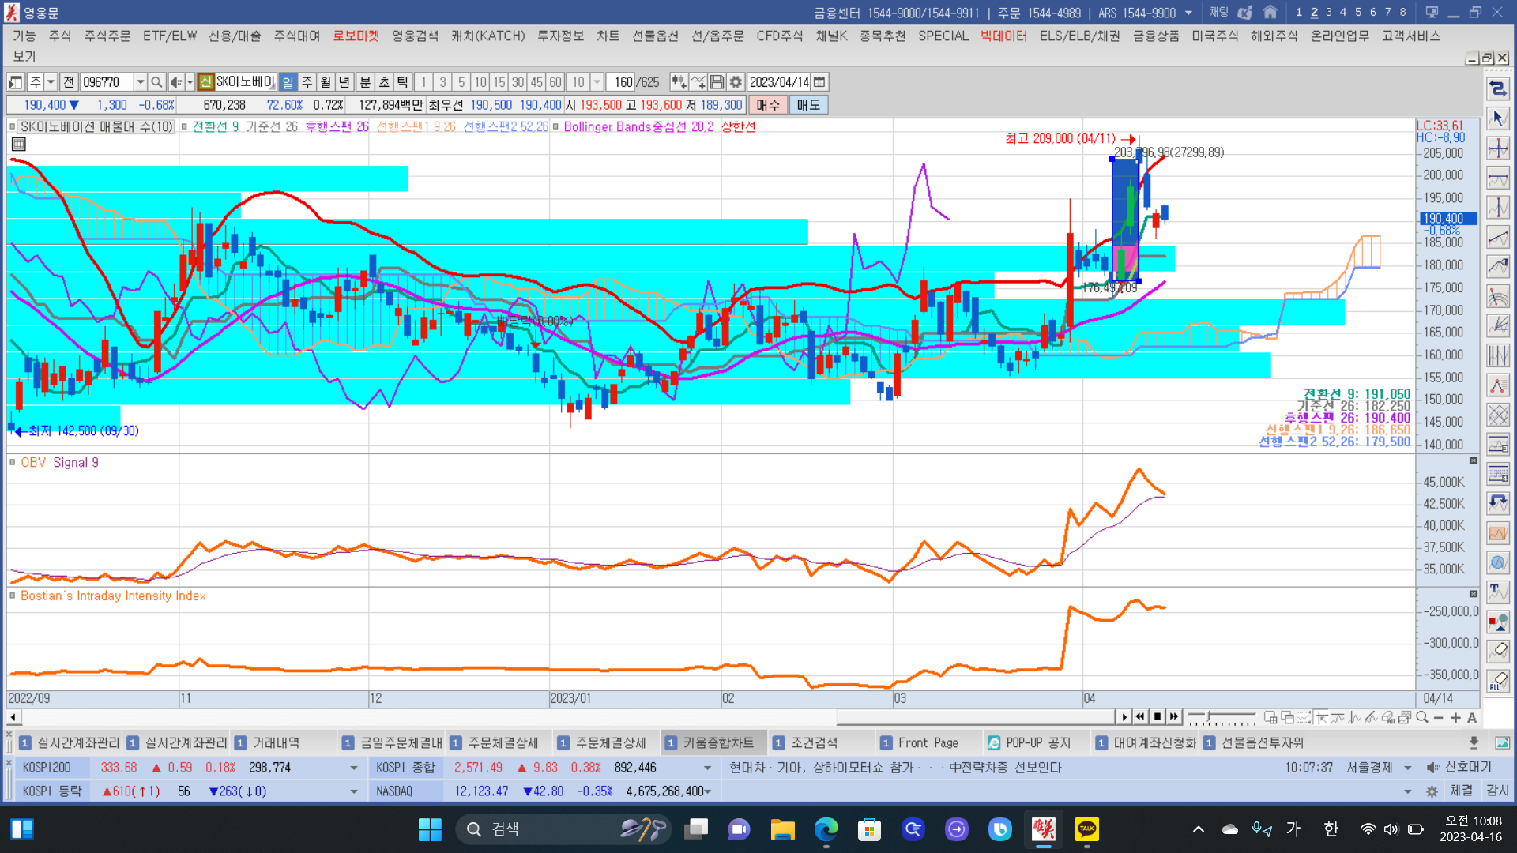Open the date calendar picker icon
This screenshot has height=853, width=1517.
[820, 82]
